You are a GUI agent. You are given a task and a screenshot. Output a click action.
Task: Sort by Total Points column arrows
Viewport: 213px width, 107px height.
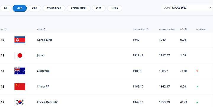tap(147, 30)
